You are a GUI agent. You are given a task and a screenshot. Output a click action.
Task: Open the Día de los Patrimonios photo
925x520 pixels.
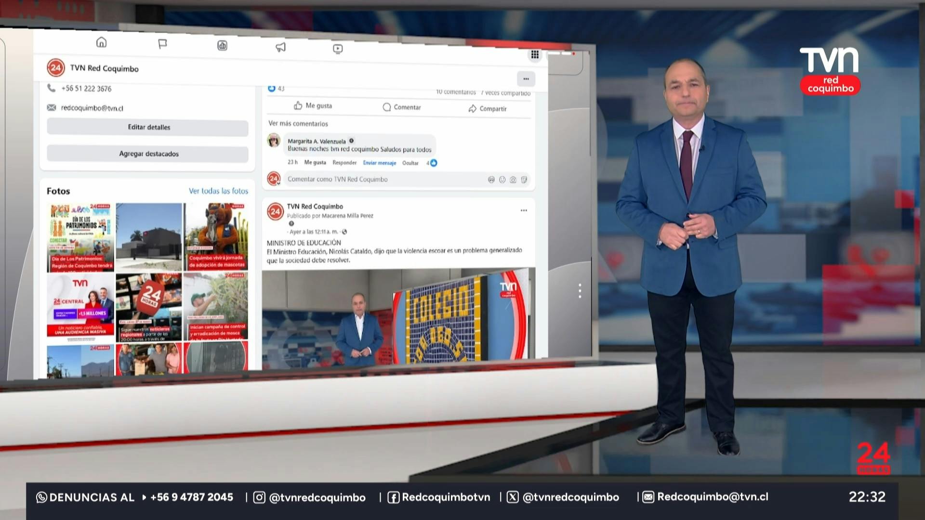pyautogui.click(x=80, y=237)
